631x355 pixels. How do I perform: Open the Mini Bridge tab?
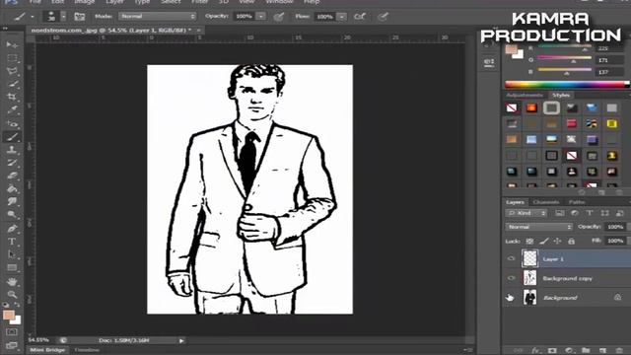coord(47,350)
